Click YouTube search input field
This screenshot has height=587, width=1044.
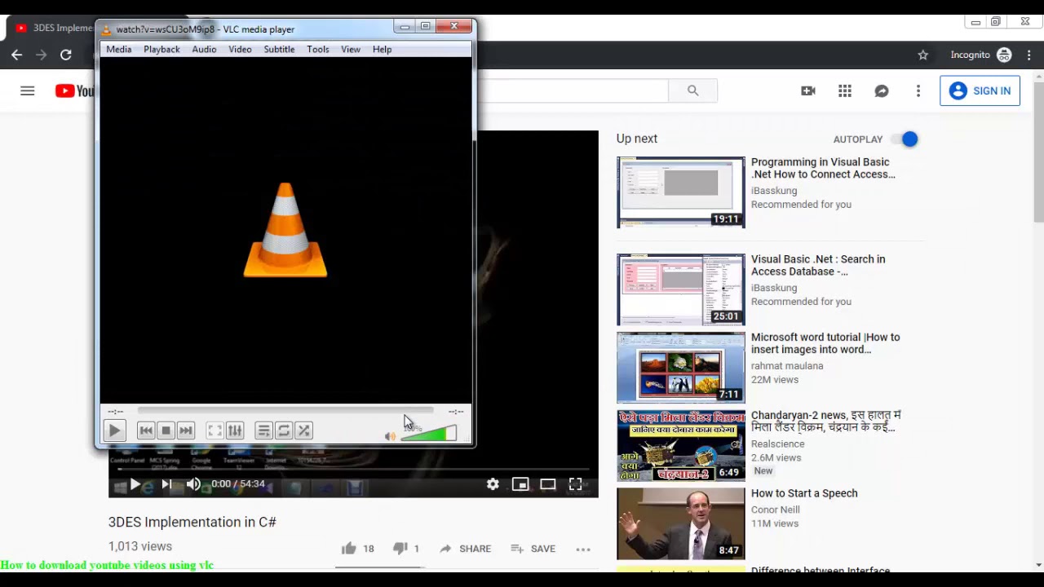[x=571, y=90]
